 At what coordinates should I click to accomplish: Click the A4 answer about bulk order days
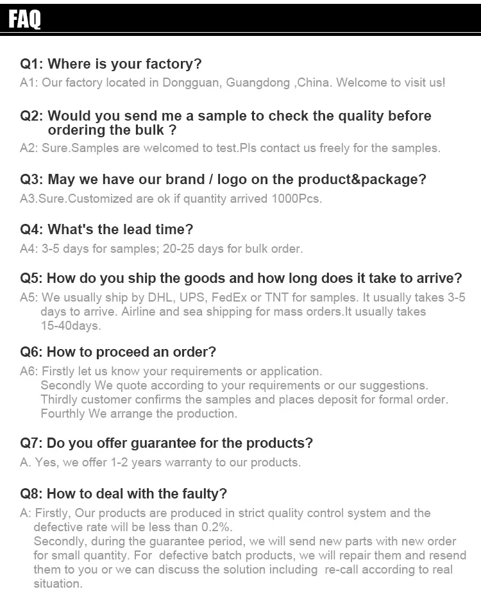161,249
